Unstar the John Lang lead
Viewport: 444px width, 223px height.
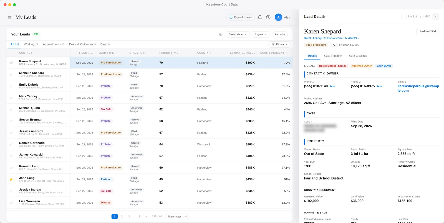[11, 180]
